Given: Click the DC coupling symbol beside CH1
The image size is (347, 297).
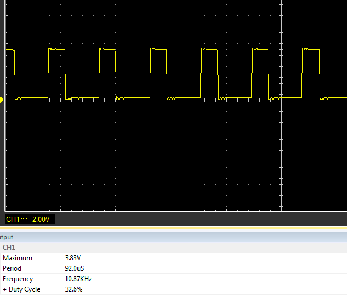Looking at the screenshot, I should [x=24, y=219].
